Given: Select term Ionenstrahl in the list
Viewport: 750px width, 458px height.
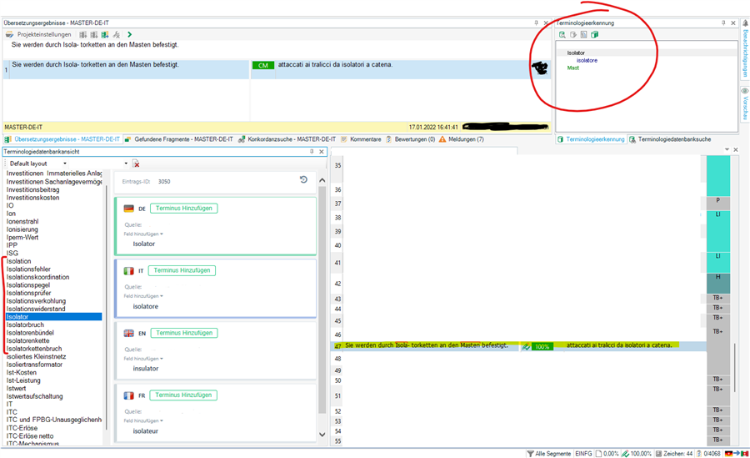Looking at the screenshot, I should [22, 221].
